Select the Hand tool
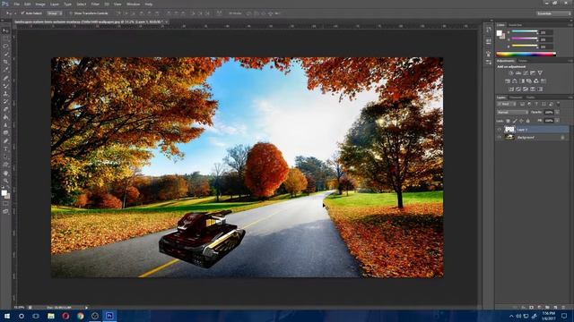 tap(5, 173)
